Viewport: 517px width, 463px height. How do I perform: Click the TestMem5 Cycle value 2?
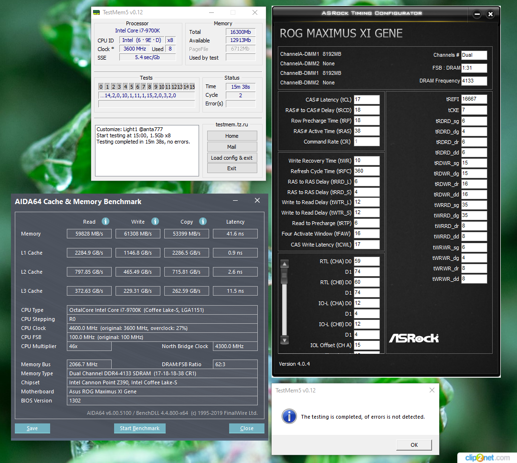(x=241, y=95)
